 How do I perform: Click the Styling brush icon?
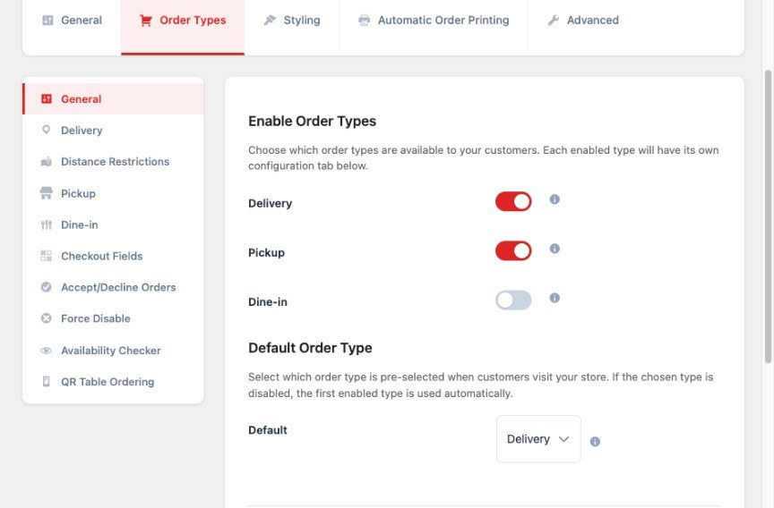(x=270, y=21)
